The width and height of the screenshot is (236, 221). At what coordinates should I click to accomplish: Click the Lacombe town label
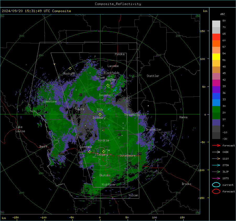[x=113, y=66]
